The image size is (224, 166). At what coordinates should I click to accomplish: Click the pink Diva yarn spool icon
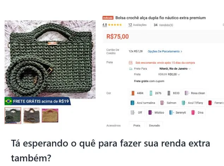(193, 113)
